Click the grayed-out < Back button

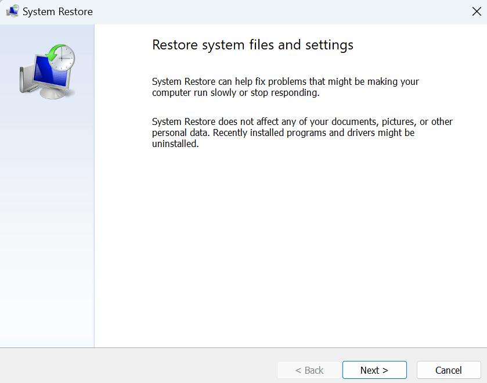point(309,370)
